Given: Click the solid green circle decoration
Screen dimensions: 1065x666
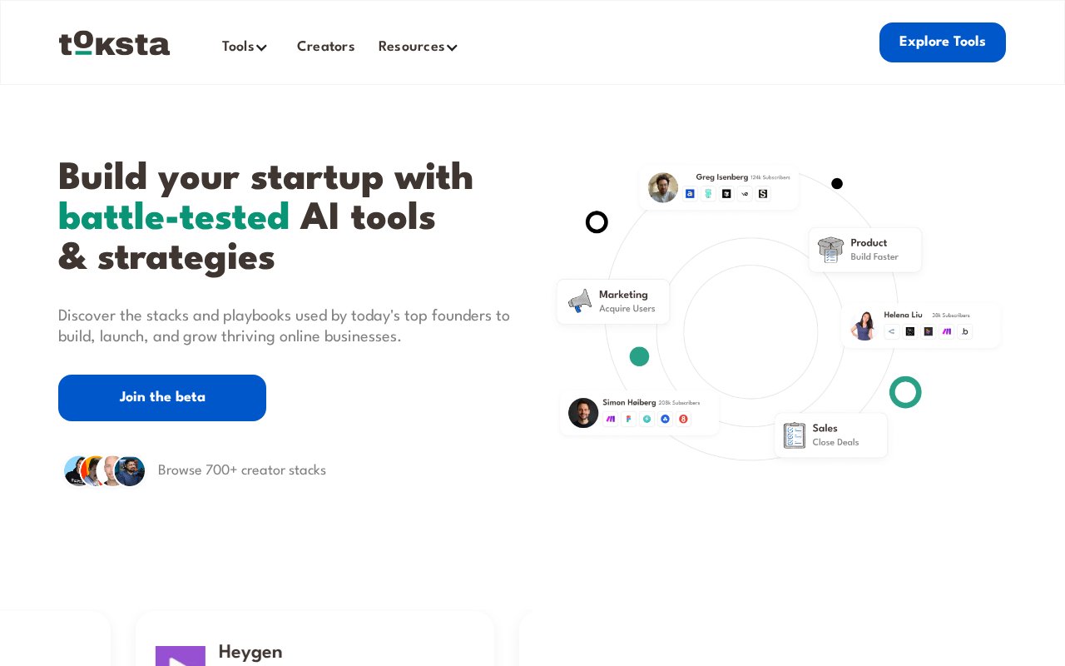Looking at the screenshot, I should point(639,356).
